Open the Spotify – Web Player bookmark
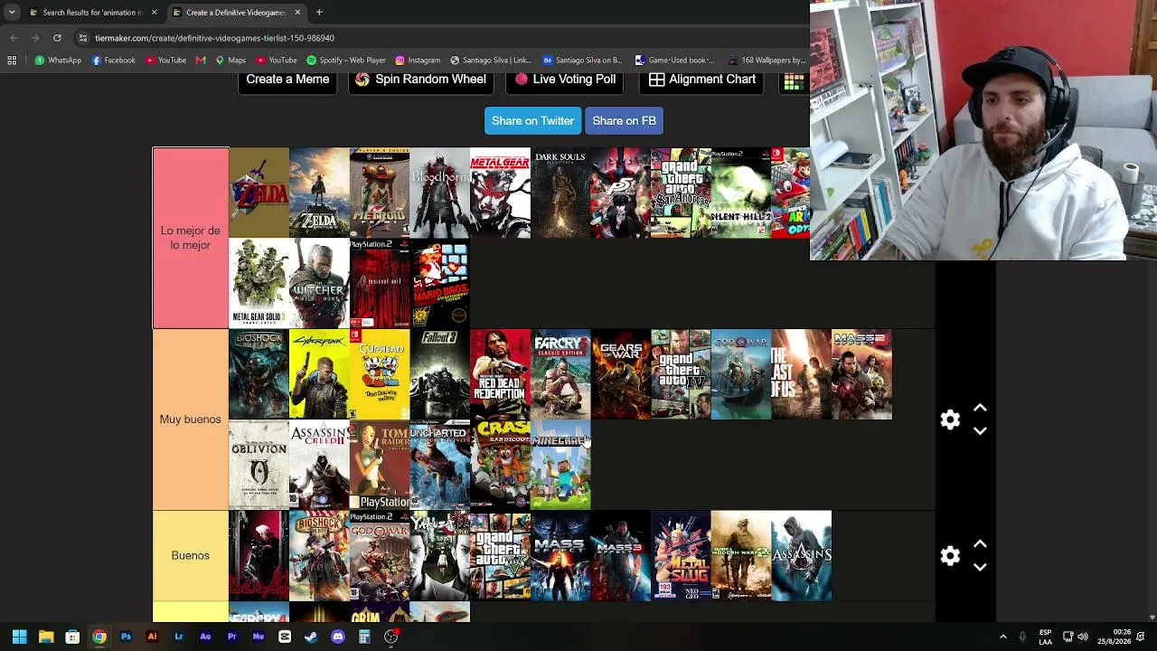This screenshot has height=651, width=1157. pyautogui.click(x=346, y=61)
